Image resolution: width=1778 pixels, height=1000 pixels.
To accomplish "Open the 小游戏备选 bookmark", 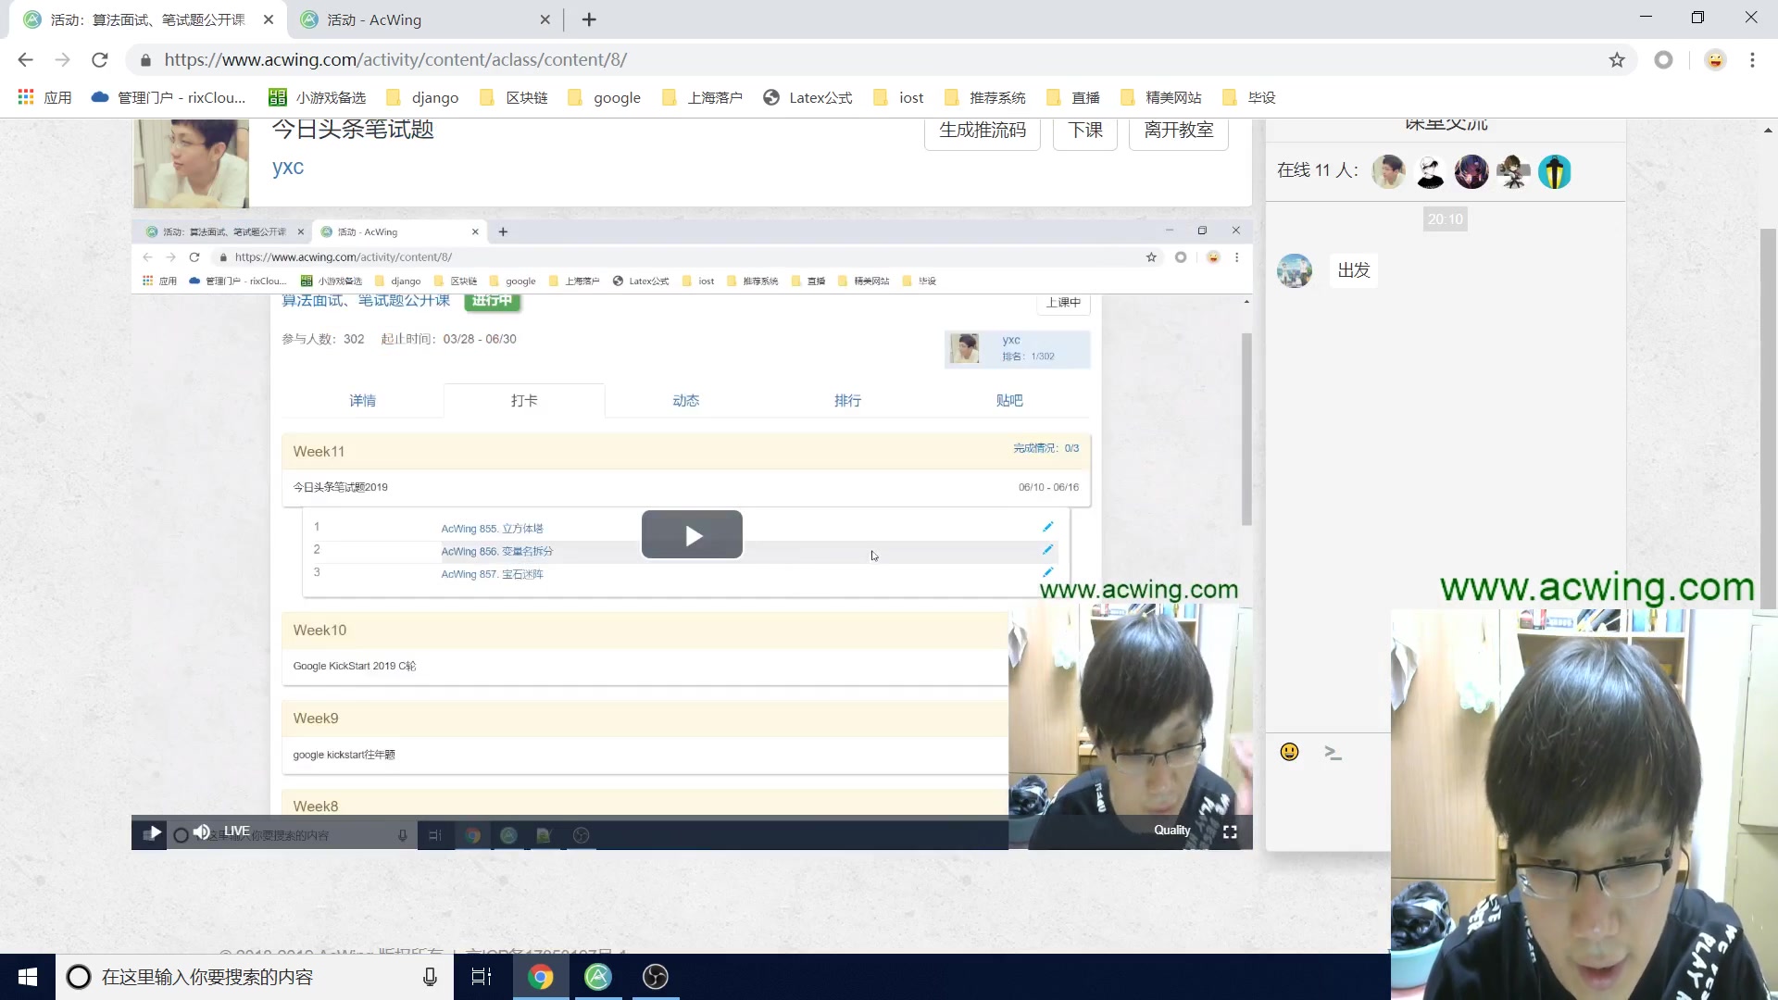I will click(x=318, y=97).
